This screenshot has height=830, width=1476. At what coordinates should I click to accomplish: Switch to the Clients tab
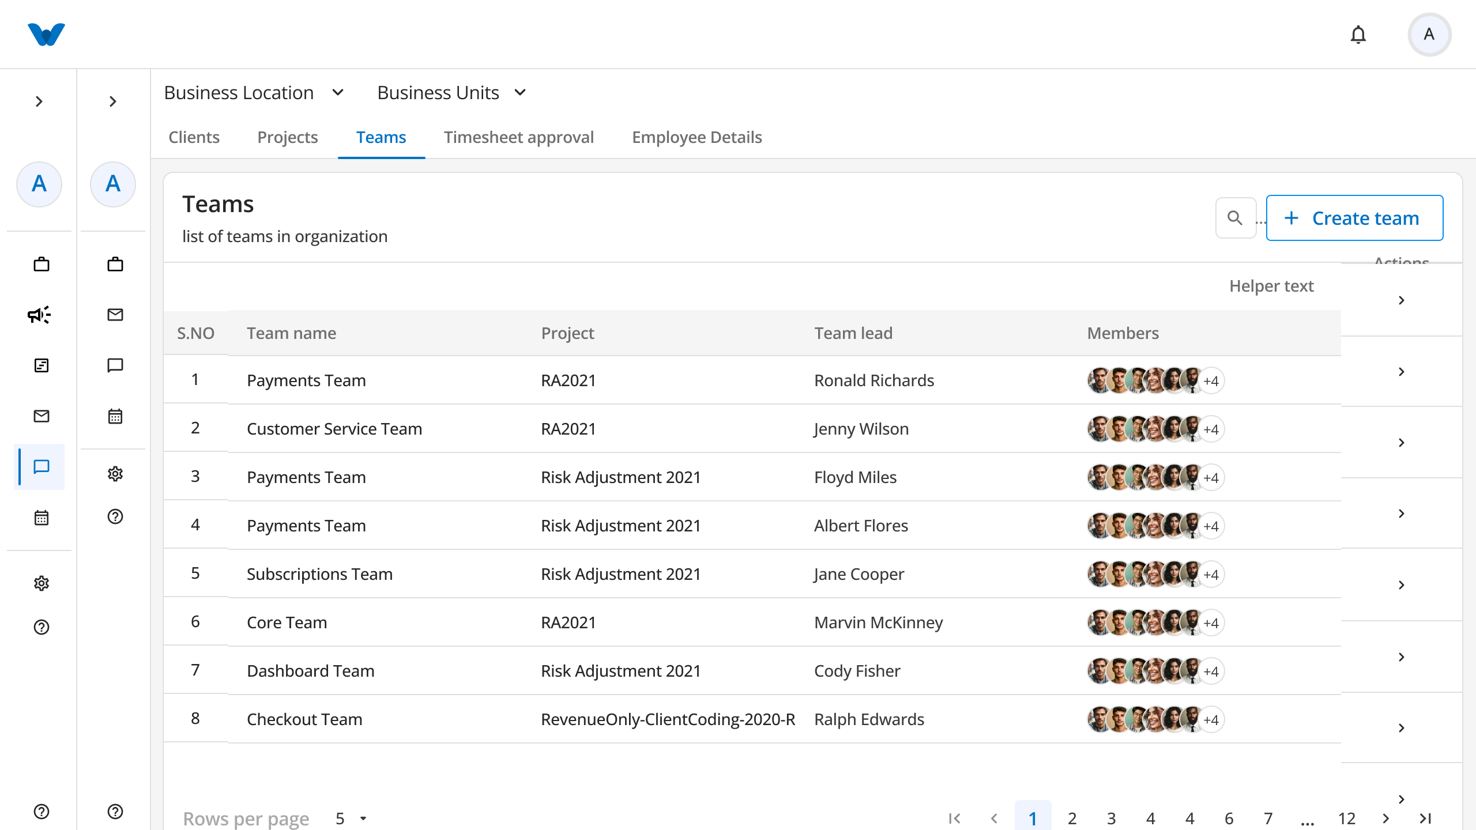click(x=194, y=137)
